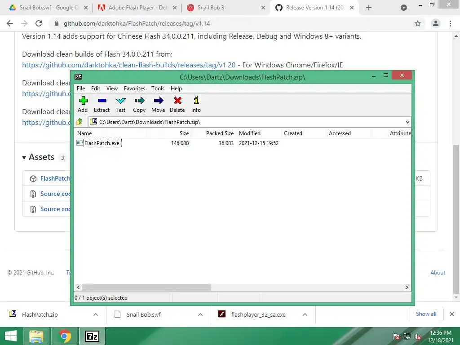Image resolution: width=460 pixels, height=345 pixels.
Task: Click Show all downloads button
Action: click(x=426, y=314)
